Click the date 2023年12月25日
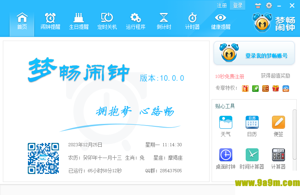The height and width of the screenshot is (195, 300). pyautogui.click(x=85, y=145)
